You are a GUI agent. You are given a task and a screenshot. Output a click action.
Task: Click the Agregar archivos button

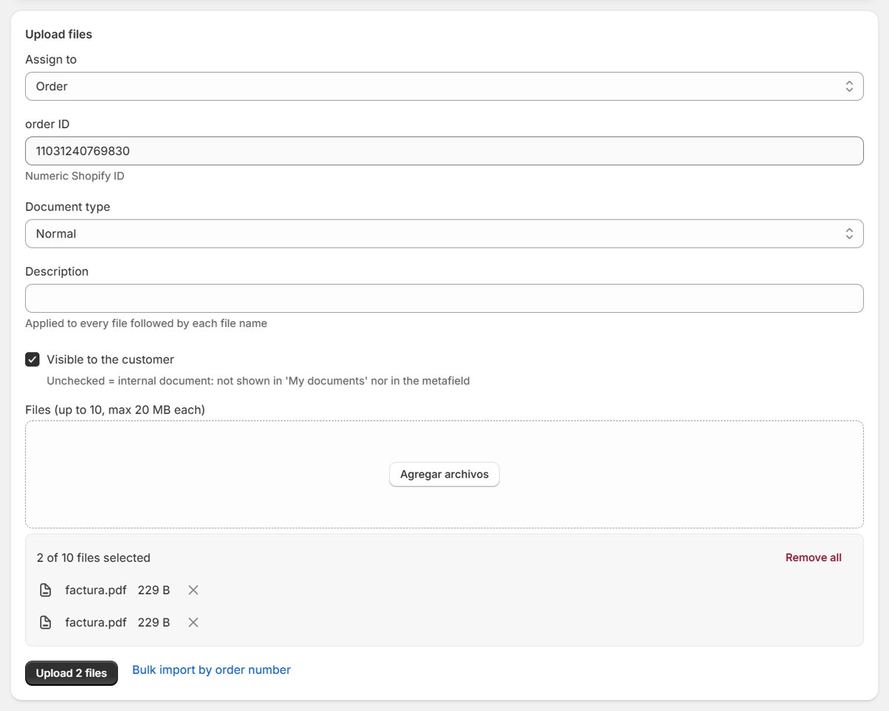coord(444,474)
